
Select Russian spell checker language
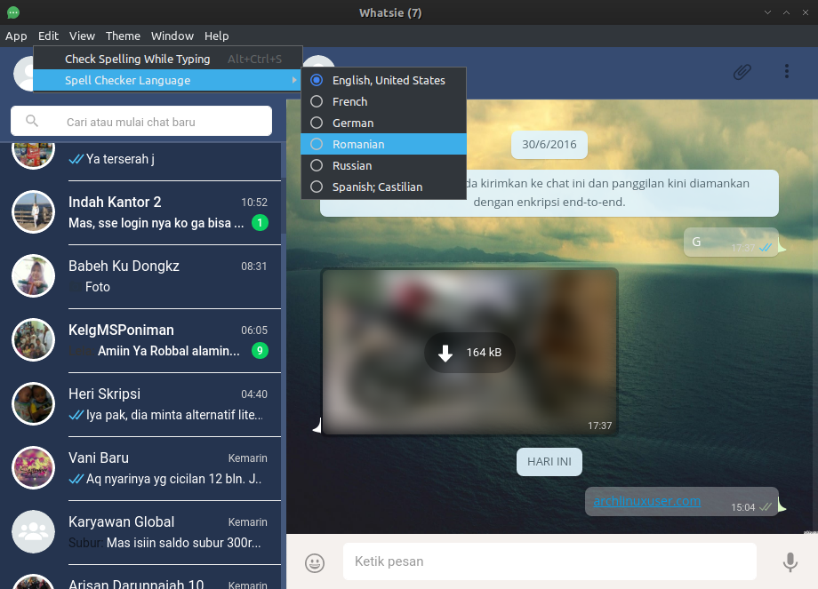pos(383,166)
